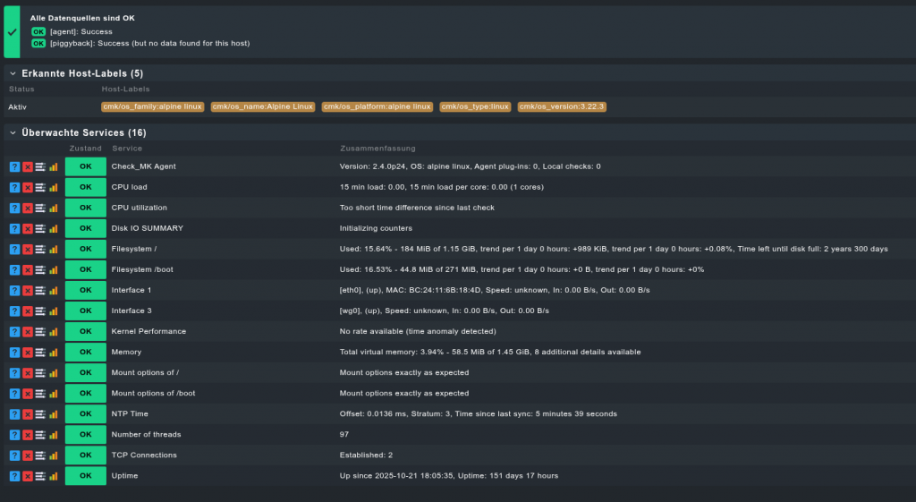
Task: Click the red X icon for Check_MK Agent
Action: [x=28, y=166]
